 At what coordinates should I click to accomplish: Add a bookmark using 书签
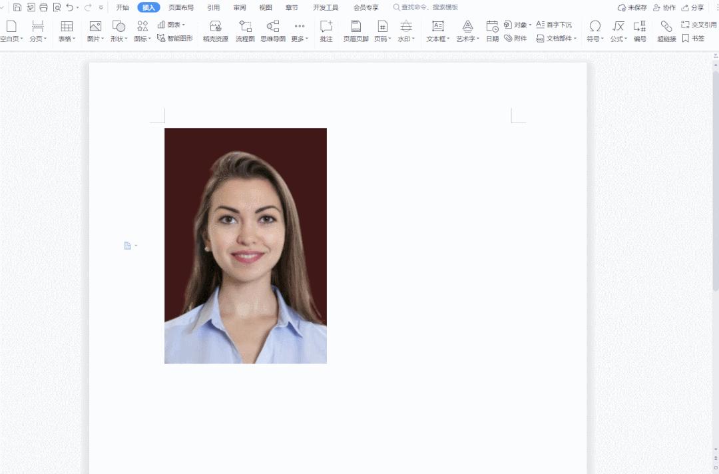click(693, 39)
